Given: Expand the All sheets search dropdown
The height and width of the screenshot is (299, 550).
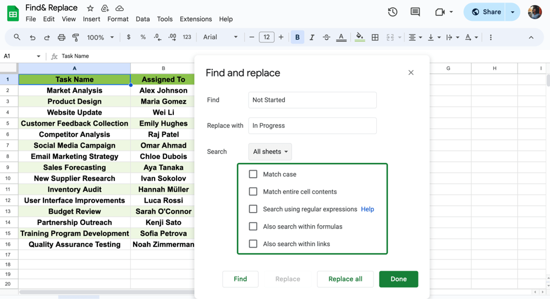Looking at the screenshot, I should click(270, 151).
